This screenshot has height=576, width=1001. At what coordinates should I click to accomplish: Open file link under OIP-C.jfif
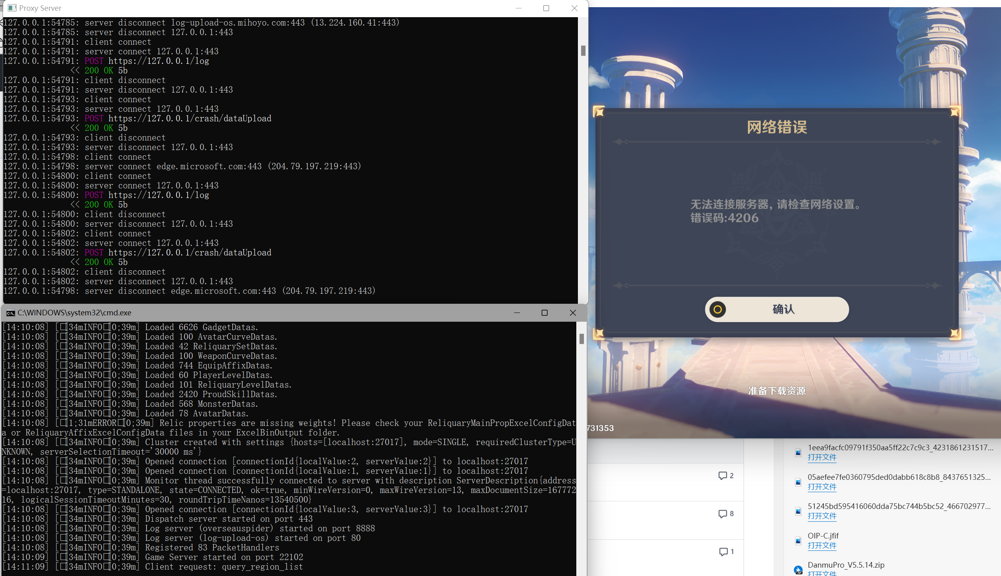pos(822,546)
